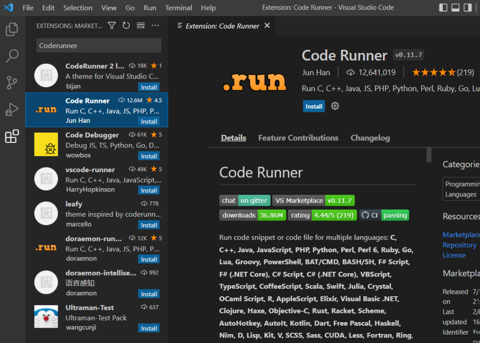Switch to the Changelog tab

coord(370,138)
